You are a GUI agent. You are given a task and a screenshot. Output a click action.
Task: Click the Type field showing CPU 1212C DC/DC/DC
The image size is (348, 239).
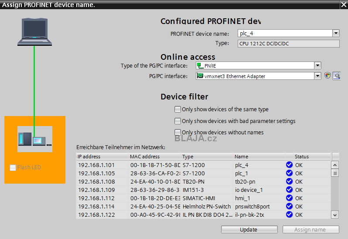[288, 44]
